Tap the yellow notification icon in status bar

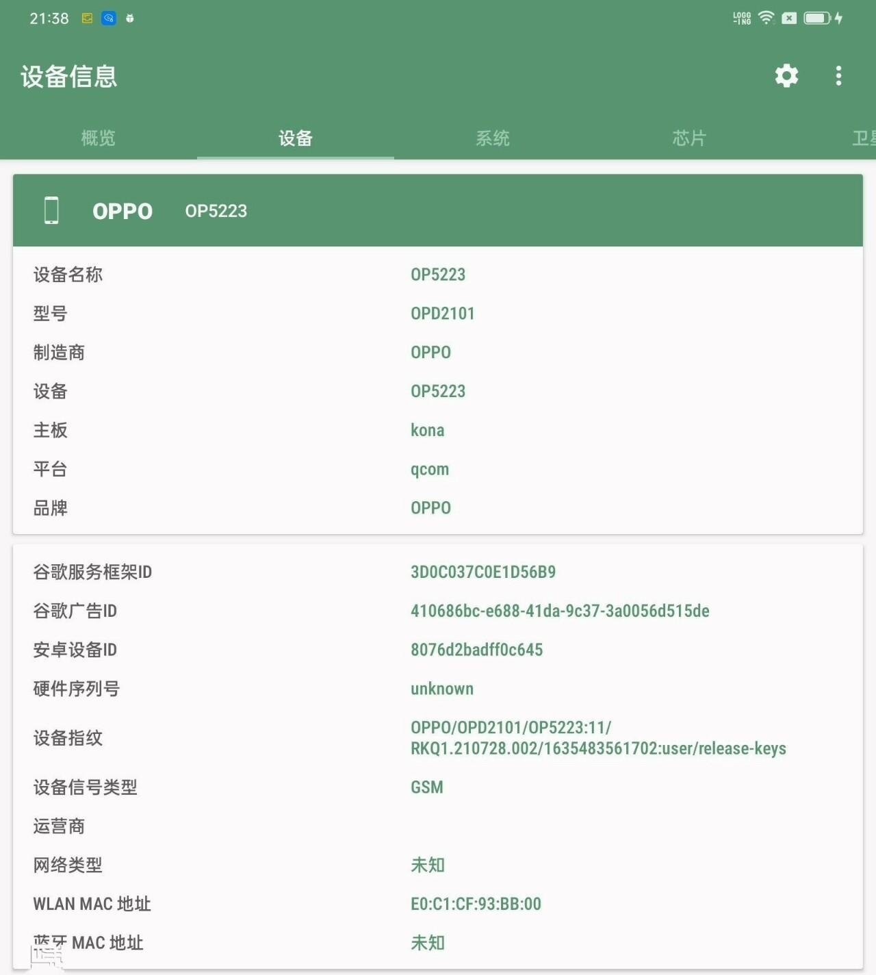87,18
